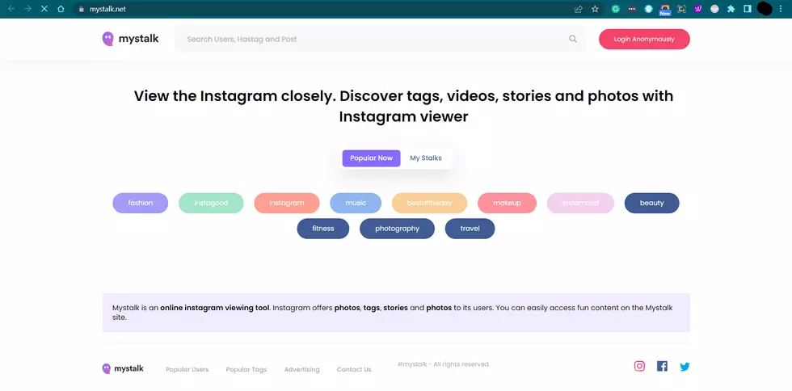Click the Search Users, Hastag and Post field
The width and height of the screenshot is (792, 391).
point(381,39)
